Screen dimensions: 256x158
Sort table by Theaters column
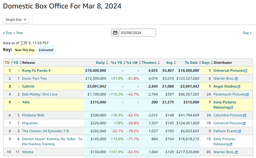tap(151, 63)
